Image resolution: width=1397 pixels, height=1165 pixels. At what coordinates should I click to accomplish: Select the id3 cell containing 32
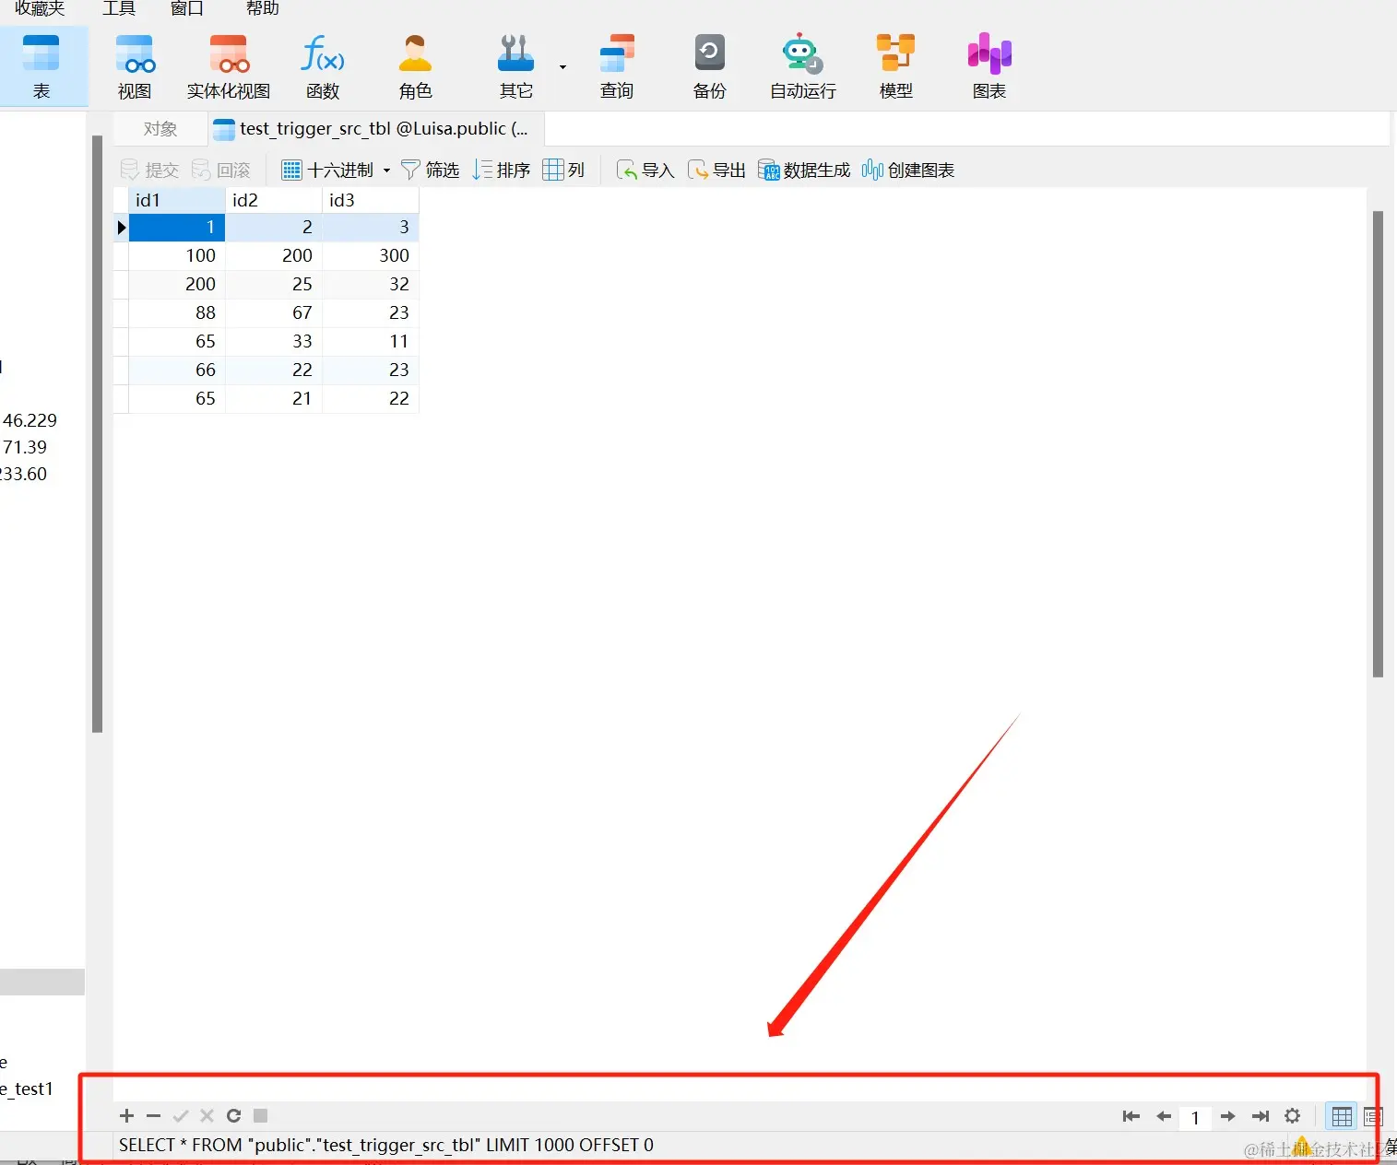coord(371,284)
